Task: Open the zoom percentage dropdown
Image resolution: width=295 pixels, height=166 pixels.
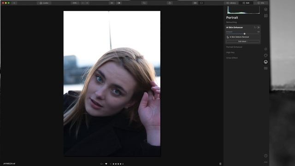Action: (75, 3)
